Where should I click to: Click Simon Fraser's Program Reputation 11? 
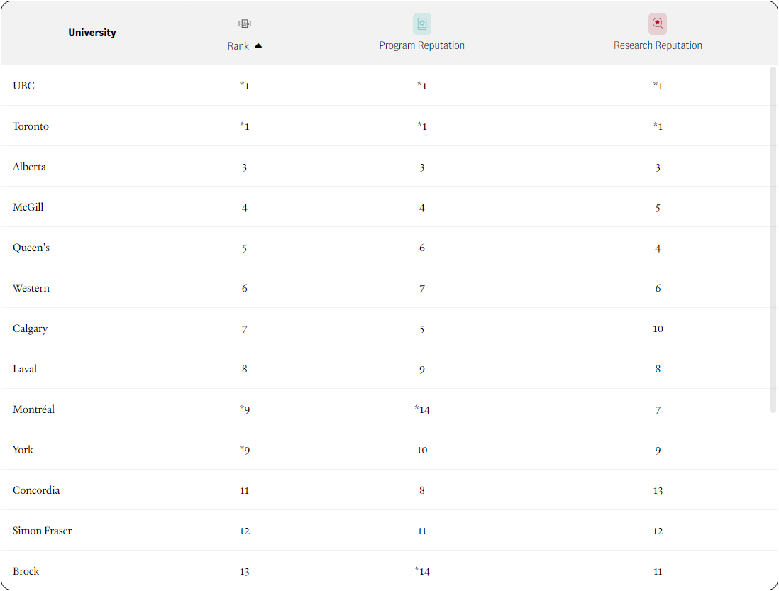(x=422, y=531)
